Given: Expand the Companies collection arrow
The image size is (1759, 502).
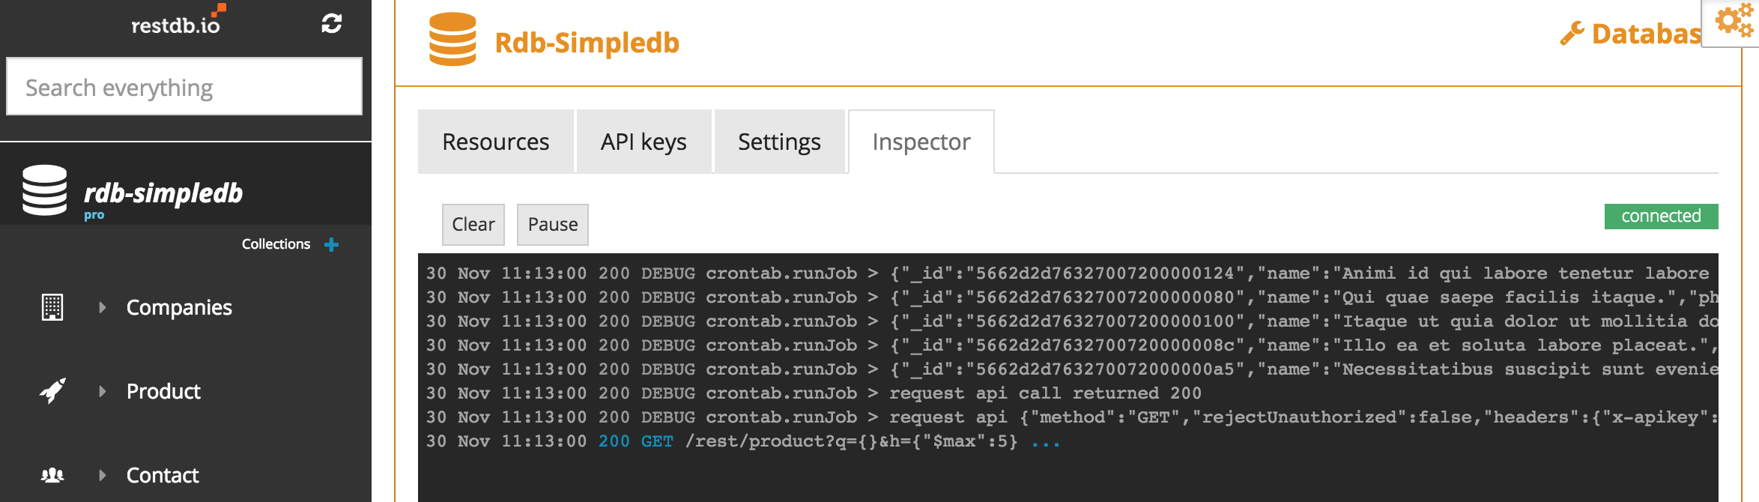Looking at the screenshot, I should coord(103,307).
